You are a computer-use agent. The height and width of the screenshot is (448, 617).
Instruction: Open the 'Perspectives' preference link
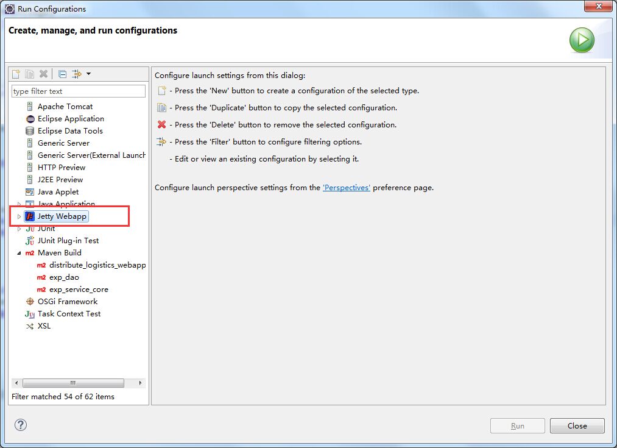(x=347, y=188)
